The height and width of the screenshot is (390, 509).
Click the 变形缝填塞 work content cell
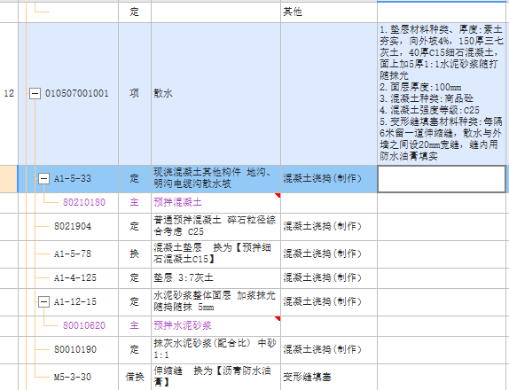click(329, 377)
